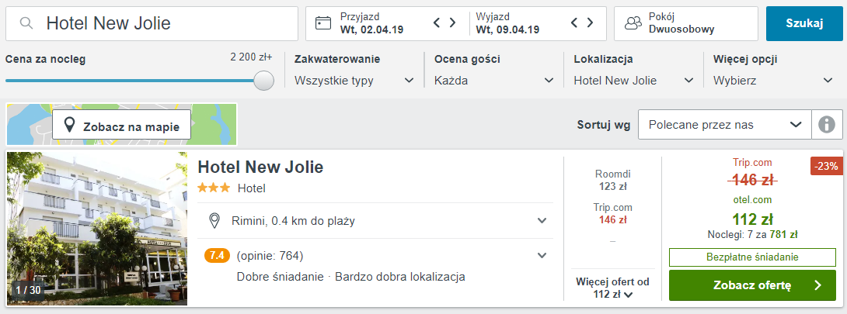This screenshot has width=847, height=314.
Task: Click the search magnifier icon
Action: point(26,23)
